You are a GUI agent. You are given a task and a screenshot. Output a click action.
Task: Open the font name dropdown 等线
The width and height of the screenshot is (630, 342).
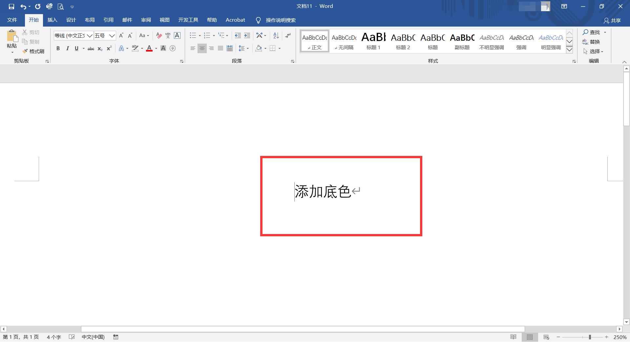90,36
